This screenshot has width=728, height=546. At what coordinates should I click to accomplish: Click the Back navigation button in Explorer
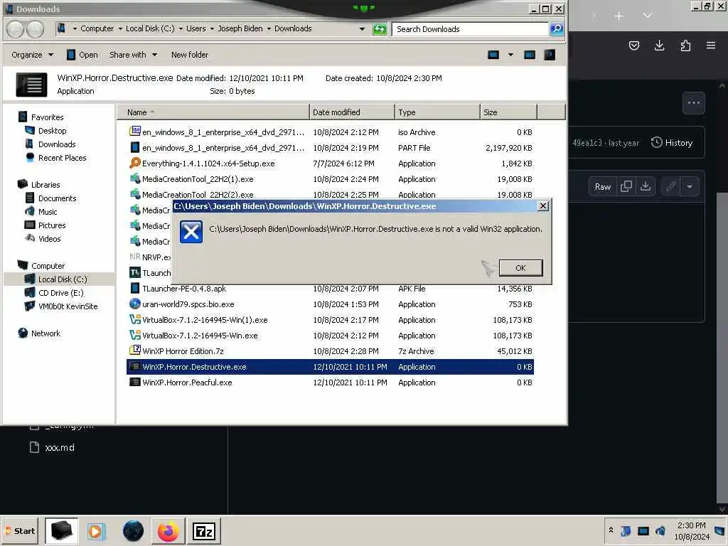tap(16, 29)
